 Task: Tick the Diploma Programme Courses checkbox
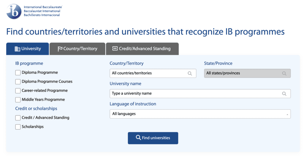point(18,82)
